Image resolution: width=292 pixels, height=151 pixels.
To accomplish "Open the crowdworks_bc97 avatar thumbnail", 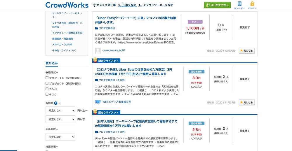I will (x=98, y=51).
